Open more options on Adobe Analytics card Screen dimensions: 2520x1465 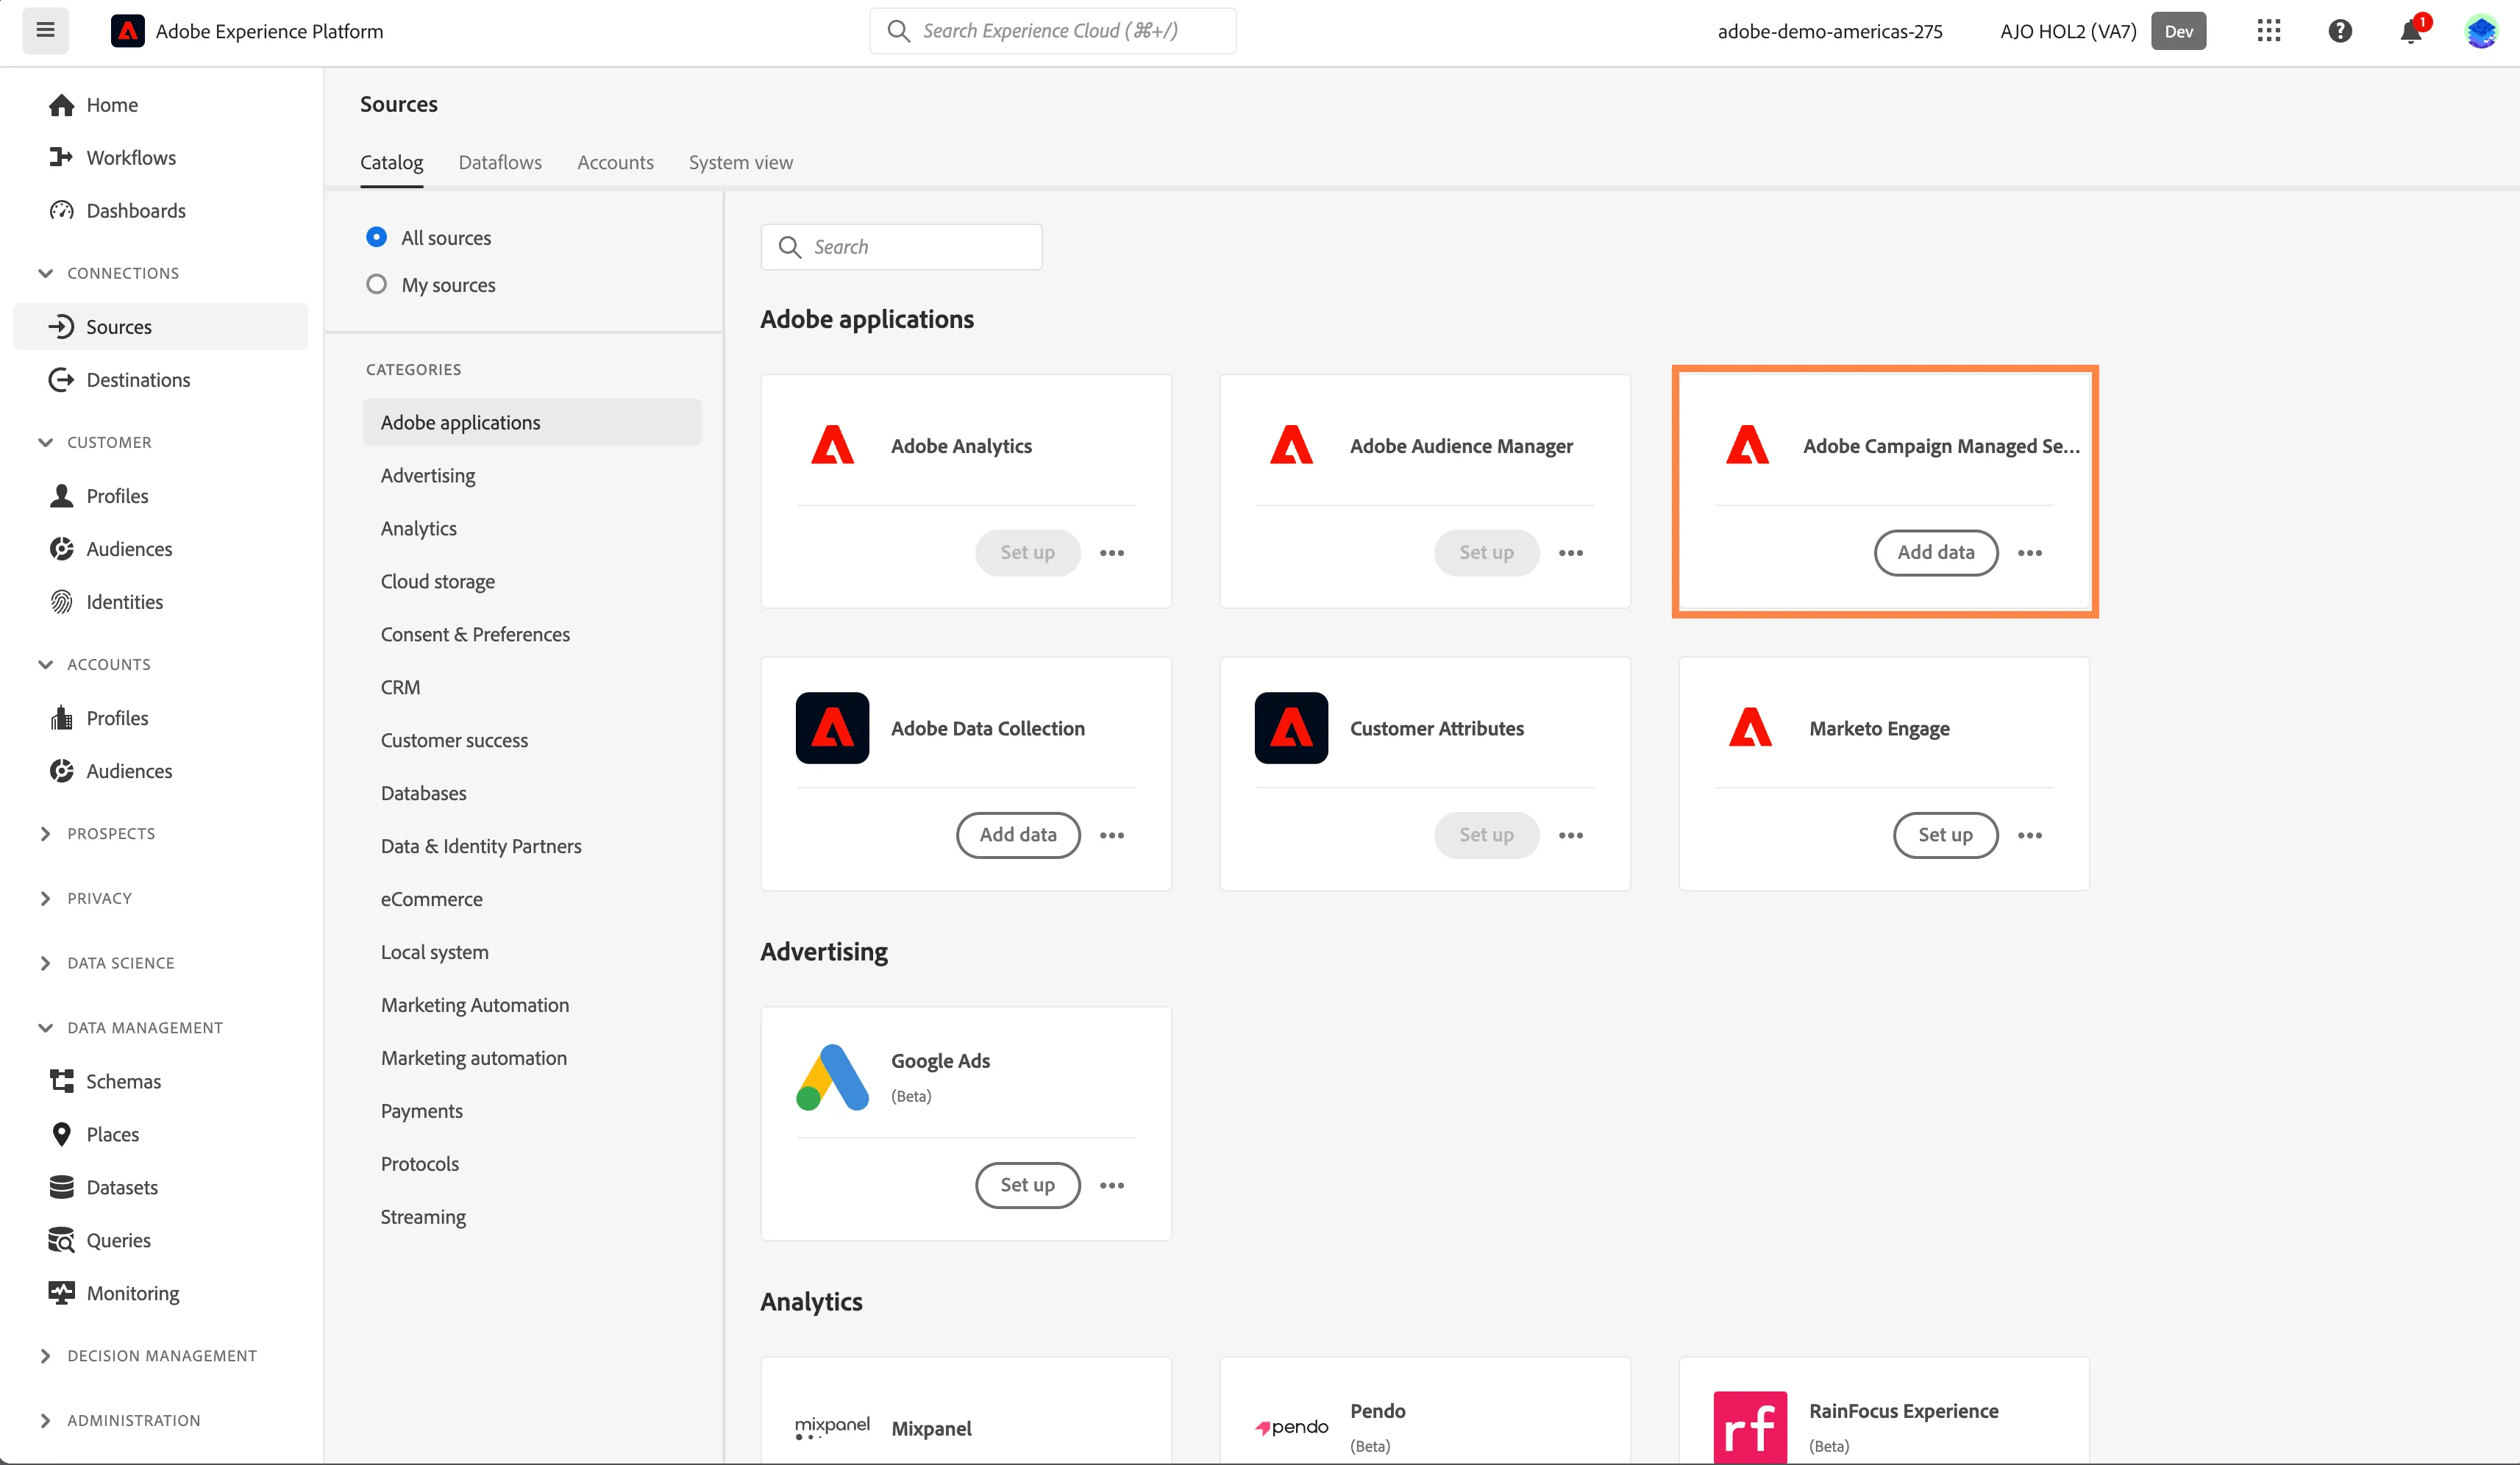pos(1112,553)
